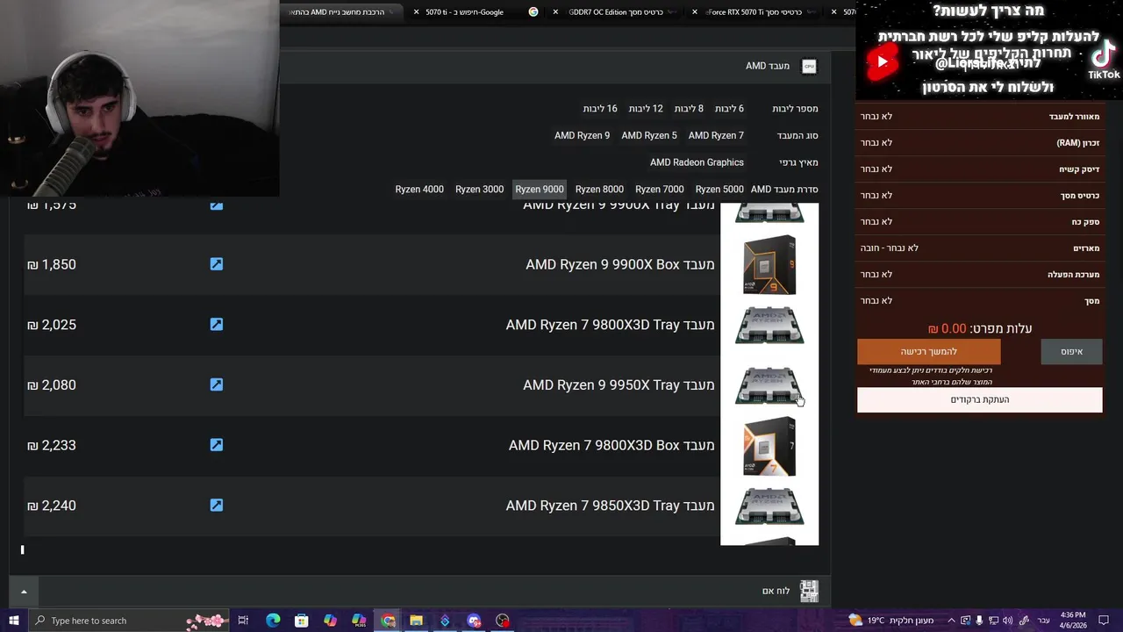Image resolution: width=1123 pixels, height=632 pixels.
Task: Open Microsoft 365 Copilot taskbar icon
Action: click(x=359, y=621)
